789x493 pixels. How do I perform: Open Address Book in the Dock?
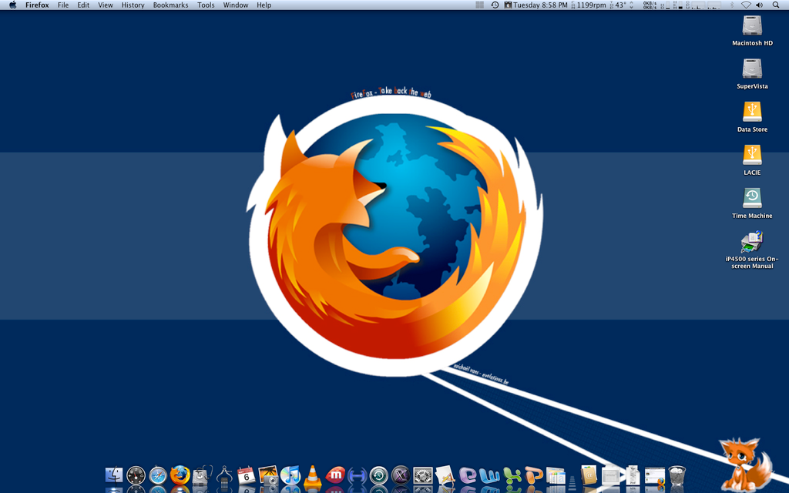(x=589, y=475)
